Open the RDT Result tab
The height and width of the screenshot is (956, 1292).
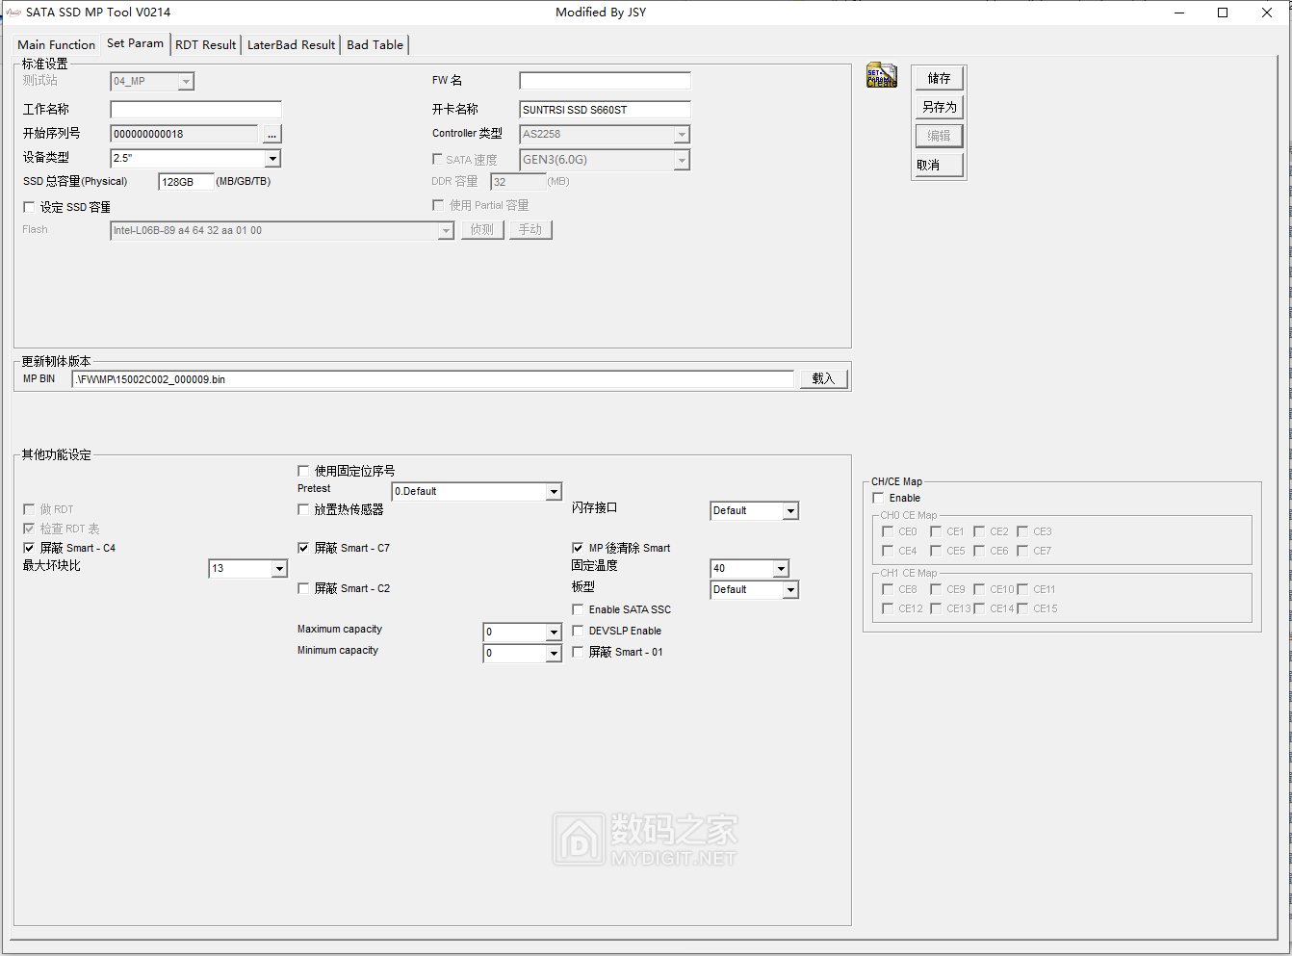(205, 44)
